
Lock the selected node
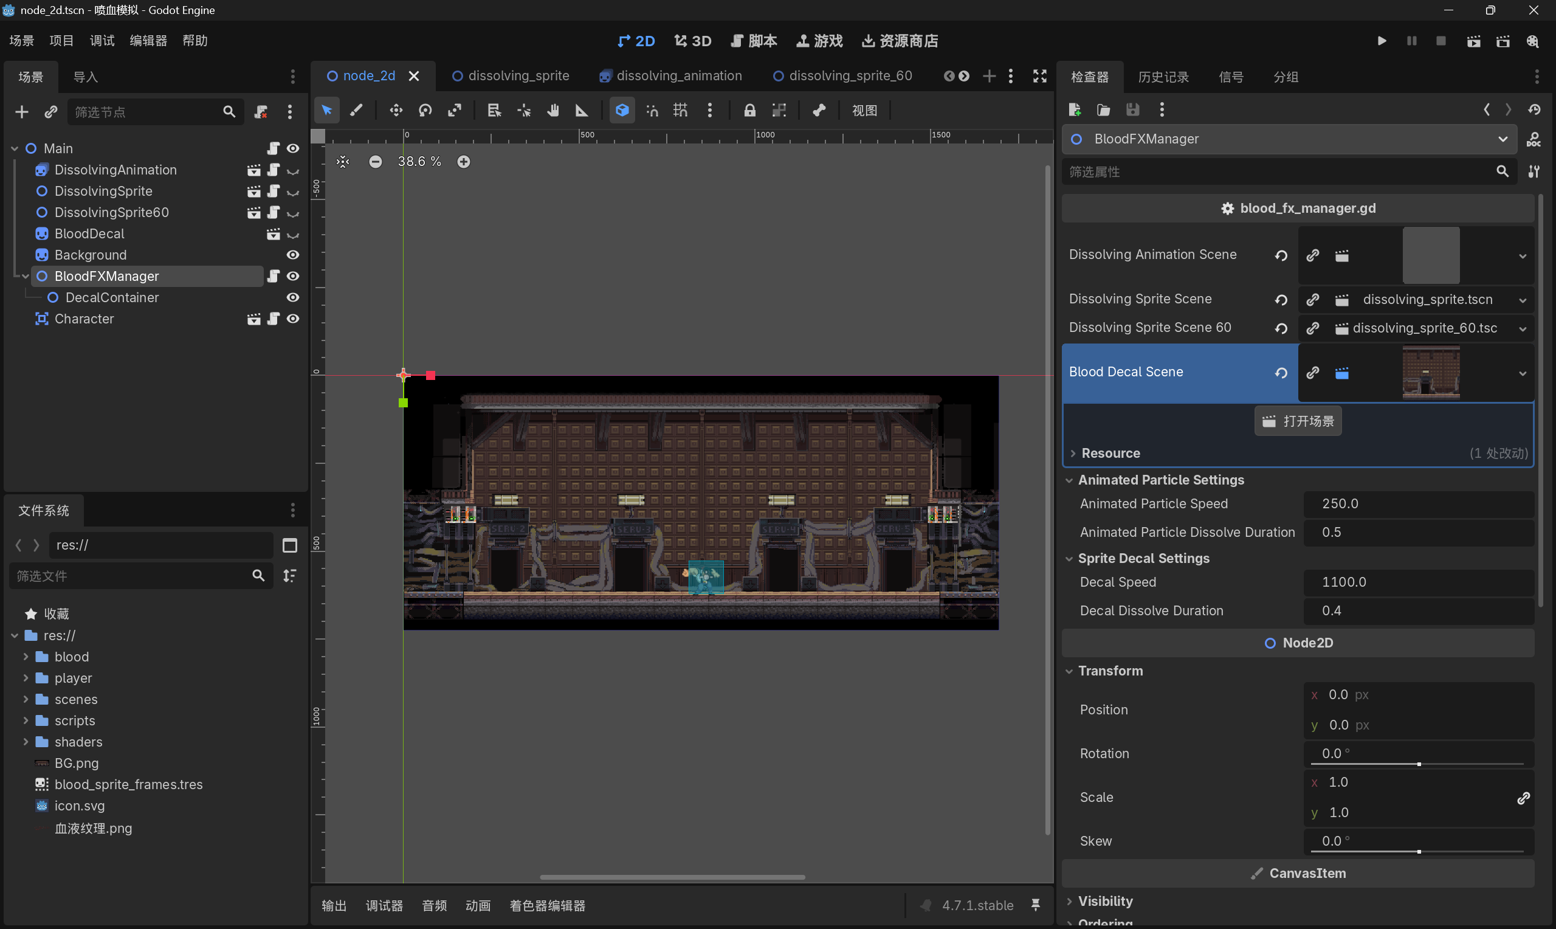[x=749, y=111]
